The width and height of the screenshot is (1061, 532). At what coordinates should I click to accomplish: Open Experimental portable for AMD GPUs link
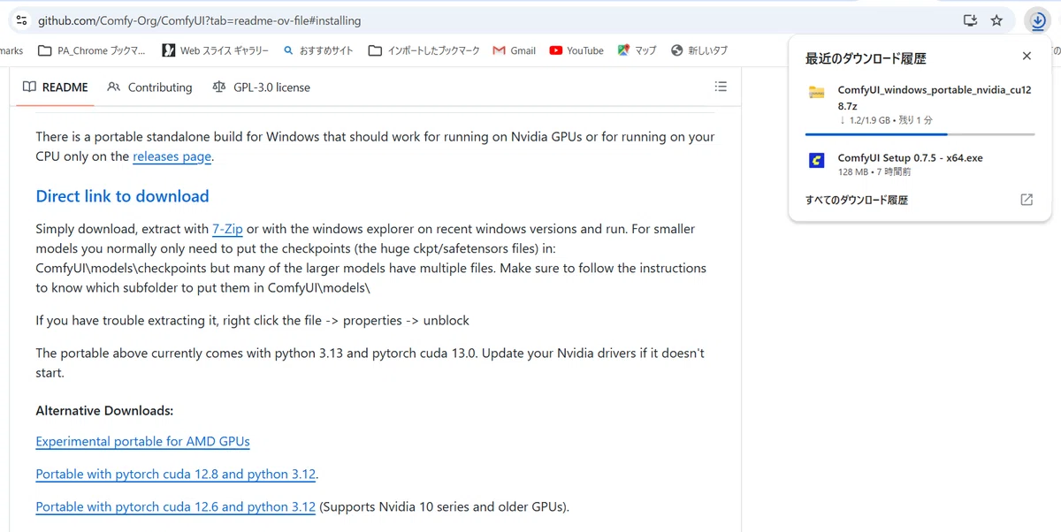[x=142, y=441]
